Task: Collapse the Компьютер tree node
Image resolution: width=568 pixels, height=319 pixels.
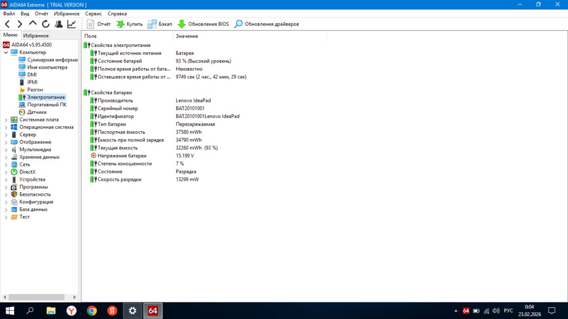Action: pos(6,52)
